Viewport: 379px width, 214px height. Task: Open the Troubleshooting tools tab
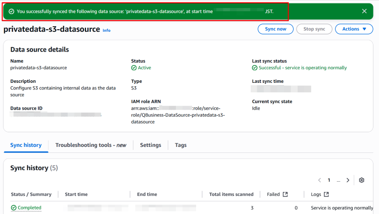pos(90,145)
